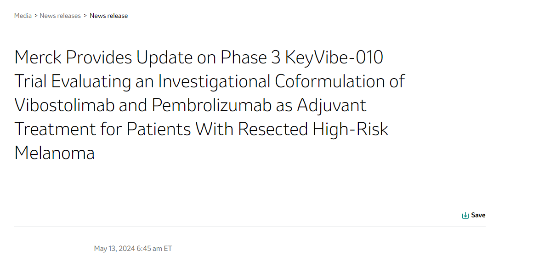Click the May 13, 2024 publication date

pos(114,249)
